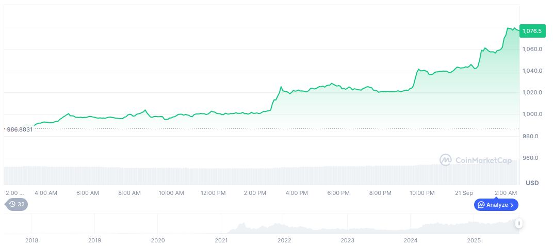Click the 2023 year on navigator

coord(347,240)
